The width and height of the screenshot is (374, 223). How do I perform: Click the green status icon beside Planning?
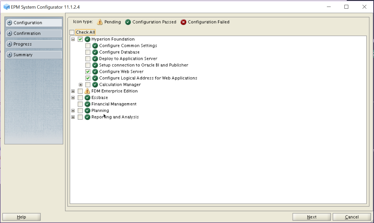[x=87, y=111]
